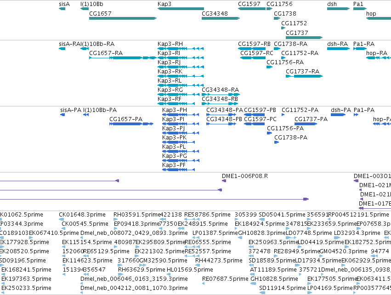This screenshot has height=295, width=391.
Task: Open the CG34348-RB transcript label
Action: (220, 99)
